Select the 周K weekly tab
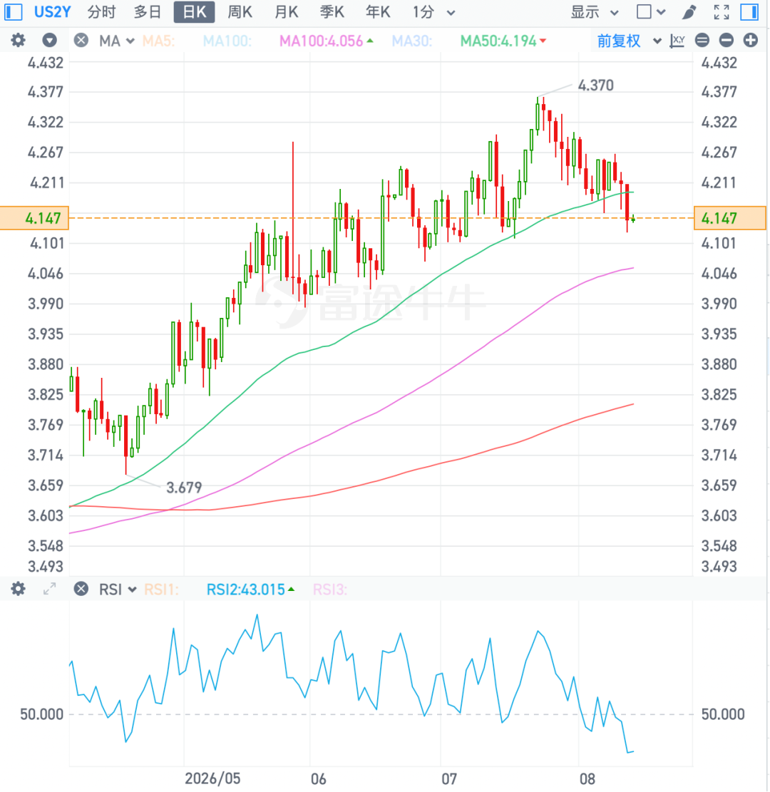Image resolution: width=770 pixels, height=792 pixels. [x=240, y=12]
